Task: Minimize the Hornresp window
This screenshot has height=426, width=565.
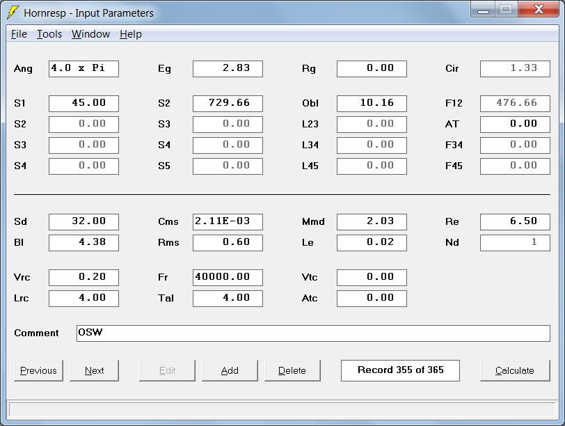Action: tap(483, 10)
